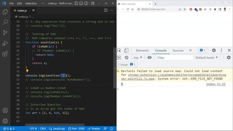Open DevTools issues counter badge
233x131 pixels.
[202, 50]
